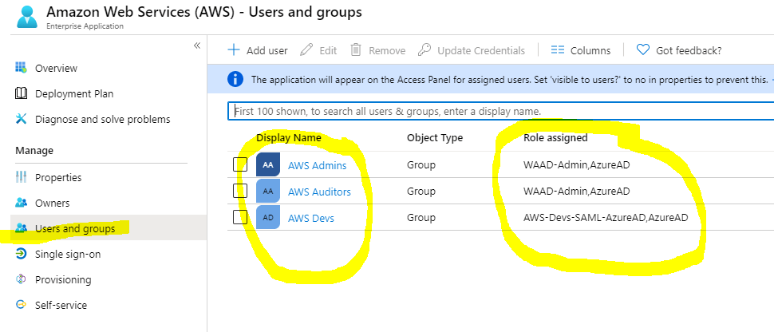Check the AWS Admins row checkbox
Viewport: 774px width, 332px height.
pyautogui.click(x=240, y=165)
